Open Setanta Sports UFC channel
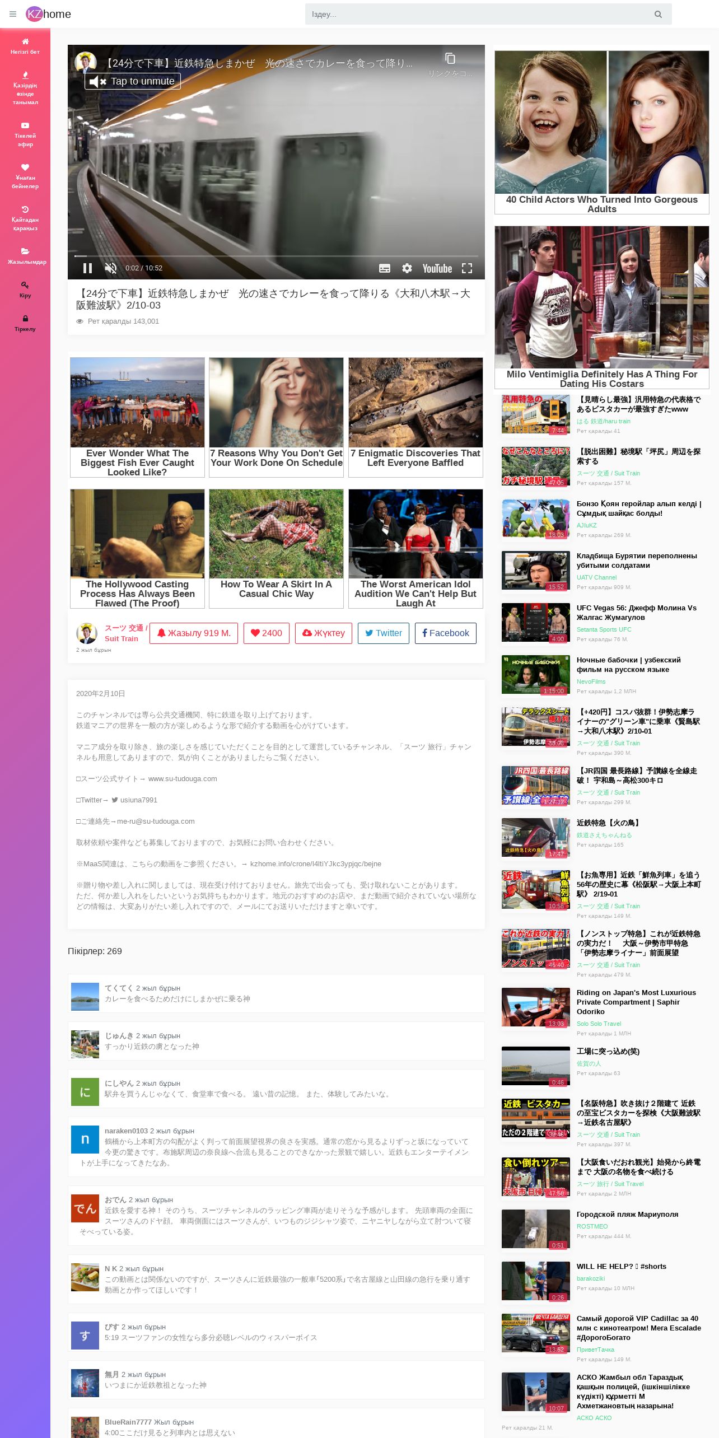Screen dimensions: 719x1438 pos(604,629)
